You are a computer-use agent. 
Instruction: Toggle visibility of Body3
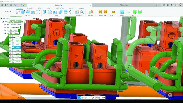tap(10, 42)
